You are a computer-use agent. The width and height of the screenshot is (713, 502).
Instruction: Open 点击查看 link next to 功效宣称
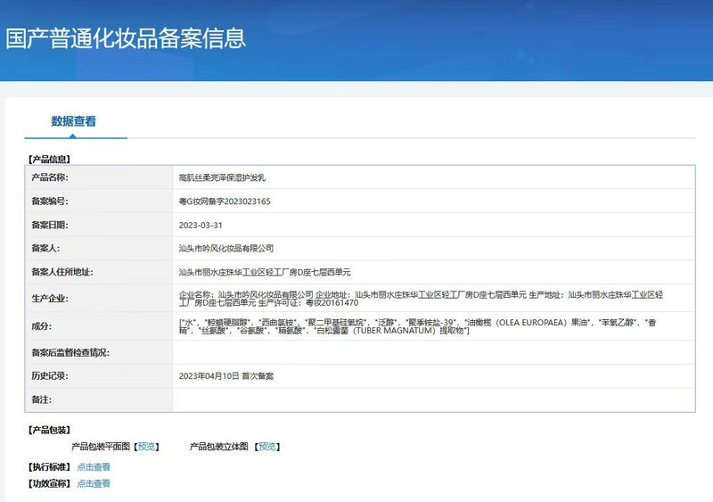(94, 483)
